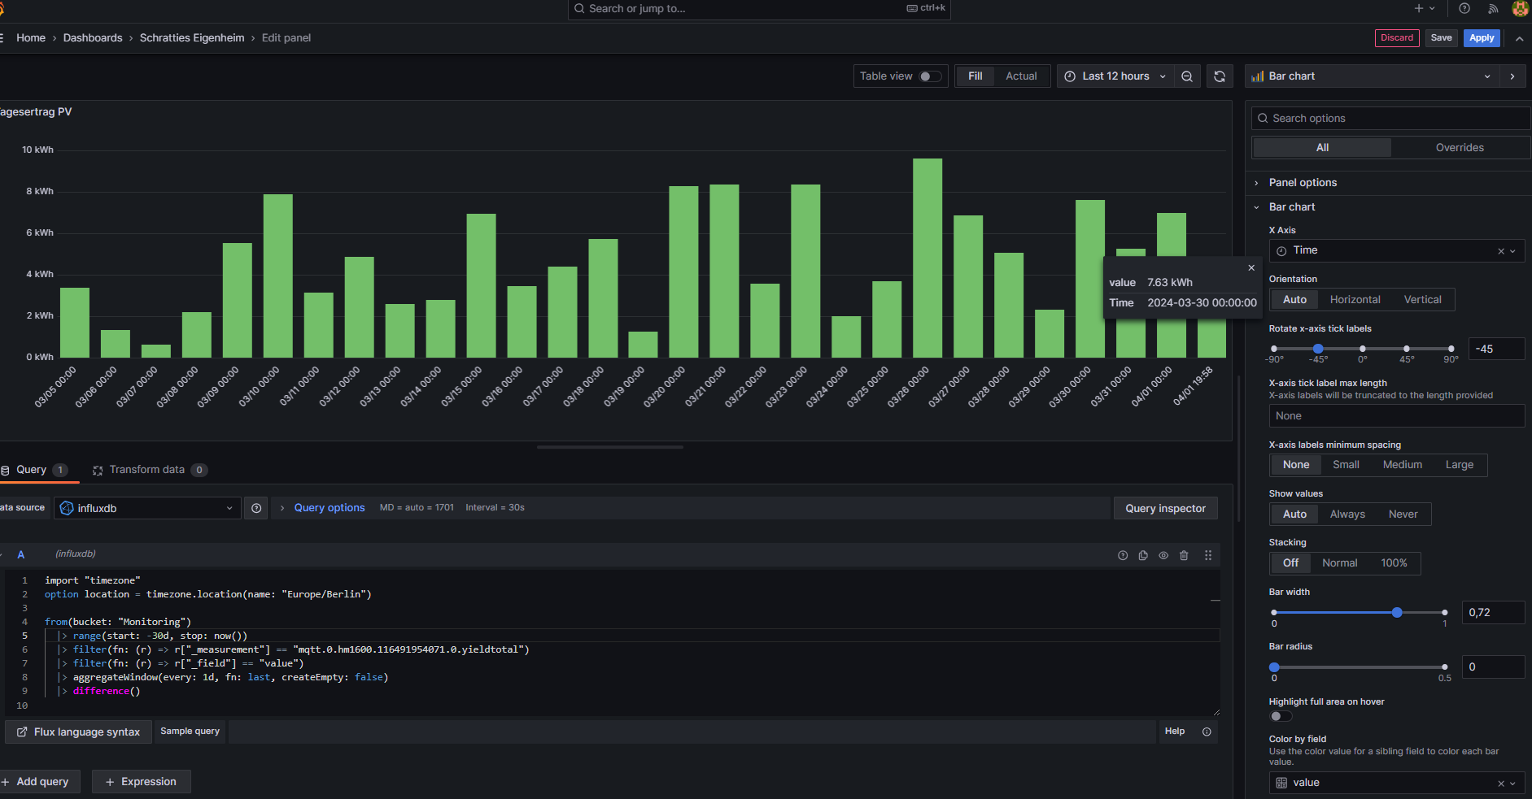Refresh the dashboard with the refresh icon
The height and width of the screenshot is (799, 1532).
1220,76
